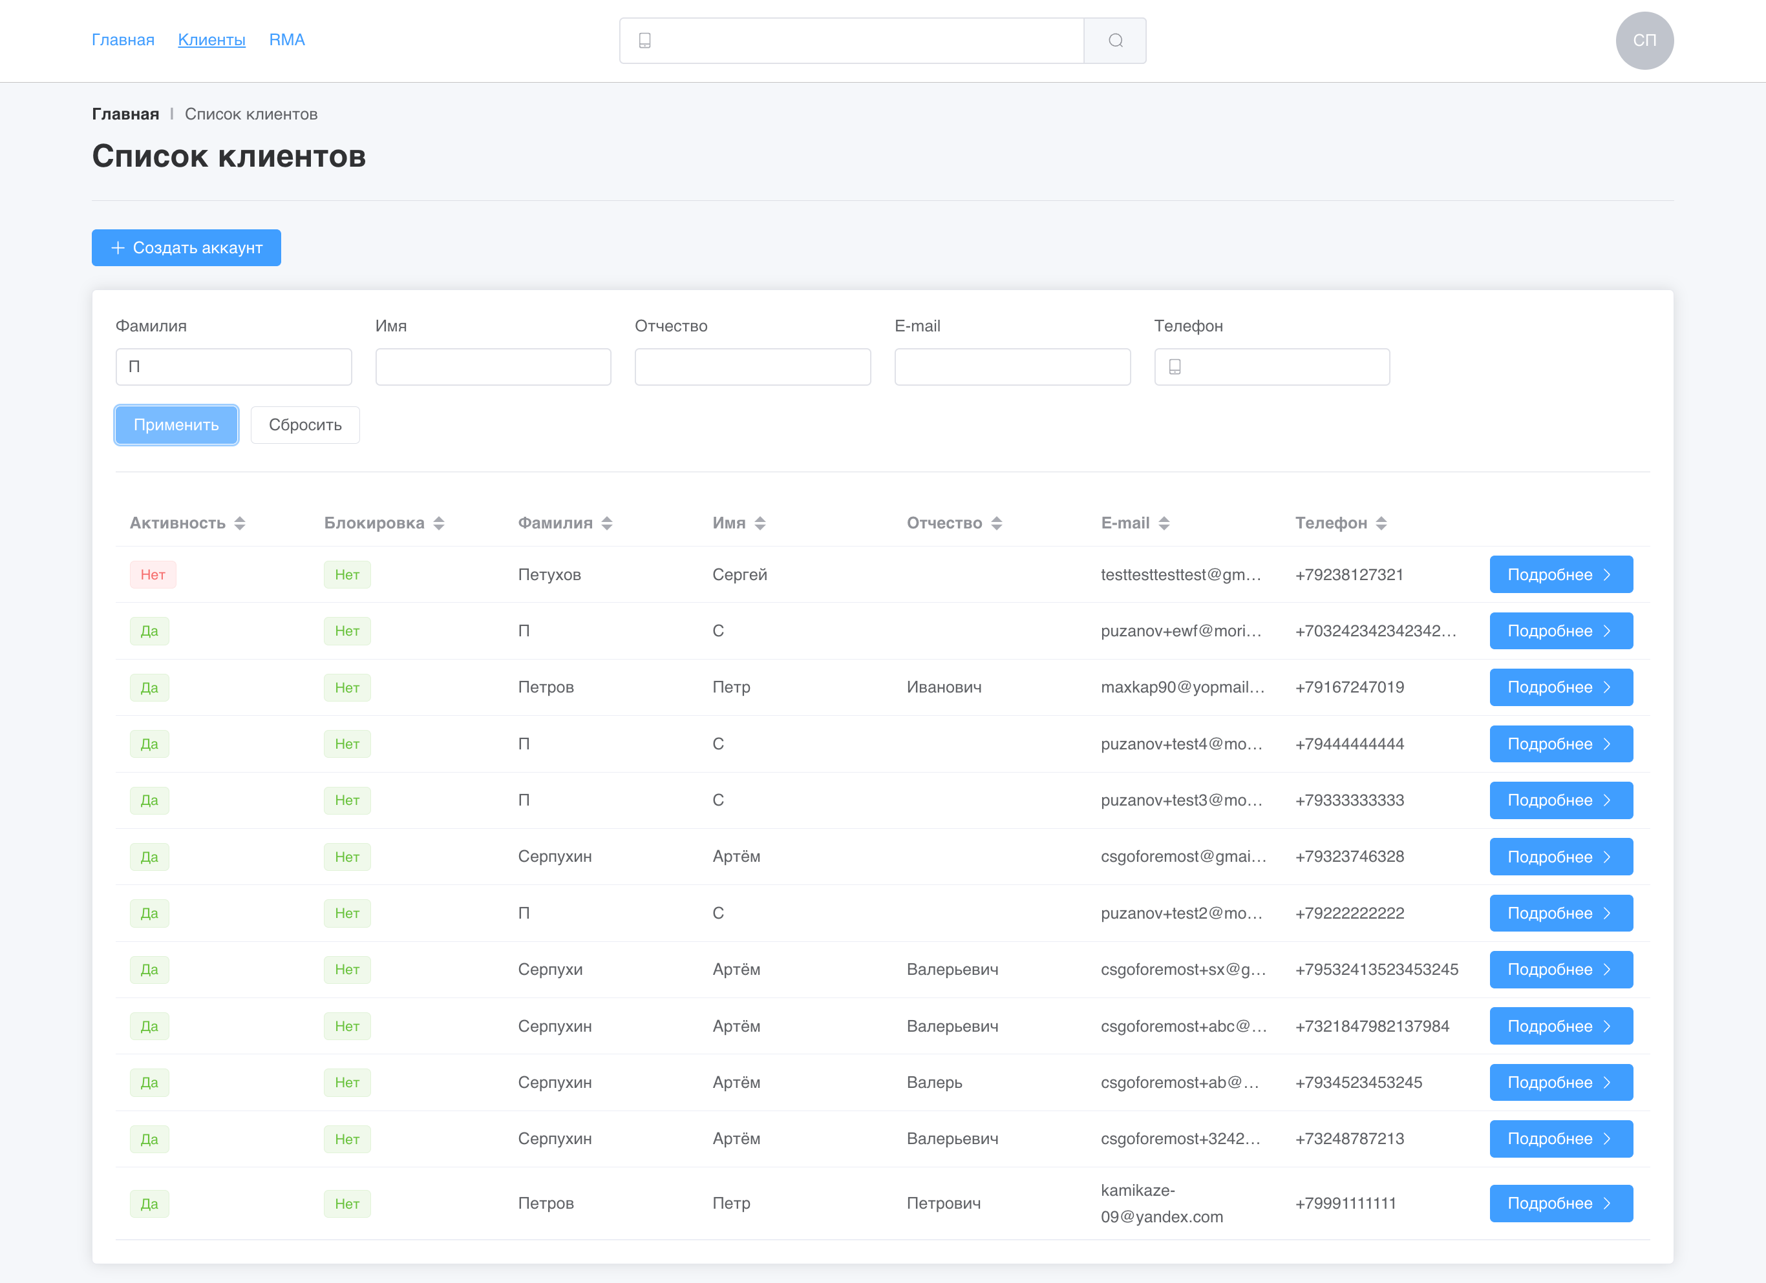Open the RMA navigation menu item
Viewport: 1766px width, 1283px height.
pyautogui.click(x=286, y=39)
